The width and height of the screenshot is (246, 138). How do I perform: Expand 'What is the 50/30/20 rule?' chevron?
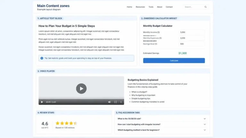(205, 119)
